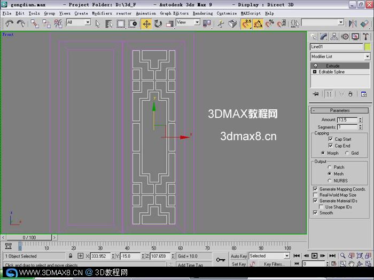The width and height of the screenshot is (374, 280).
Task: Open the Modify command panel tab
Action: pyautogui.click(x=324, y=36)
